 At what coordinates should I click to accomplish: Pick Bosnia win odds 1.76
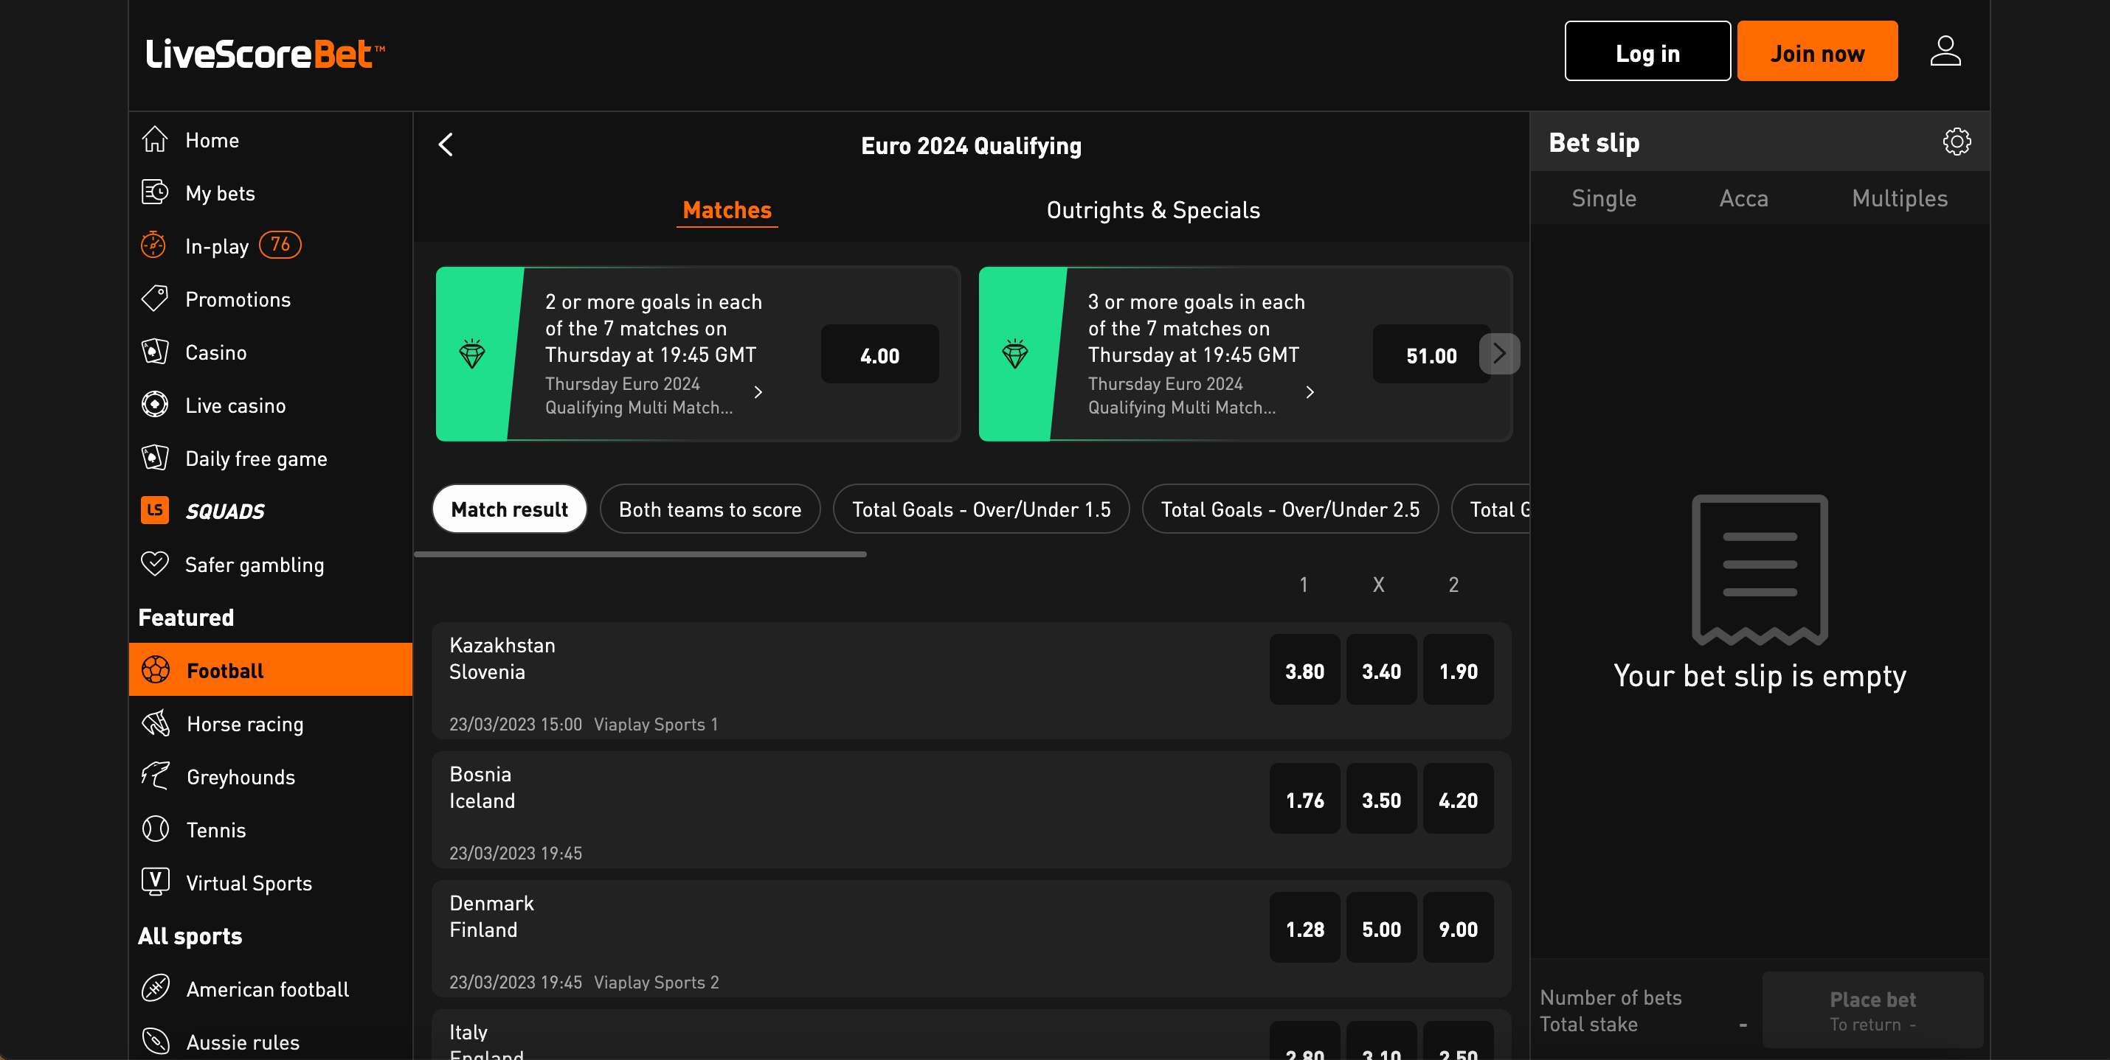pos(1304,799)
